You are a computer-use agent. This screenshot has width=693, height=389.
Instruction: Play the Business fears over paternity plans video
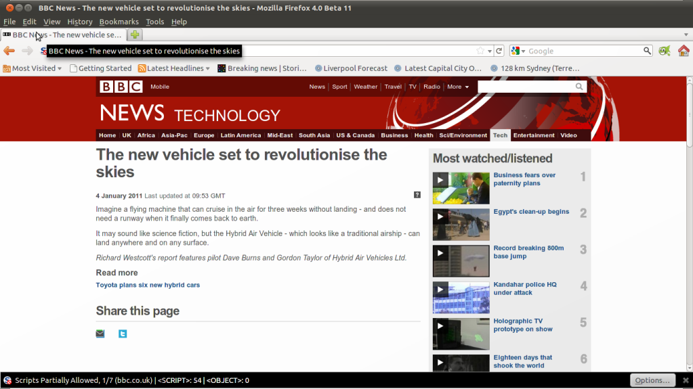coord(440,180)
